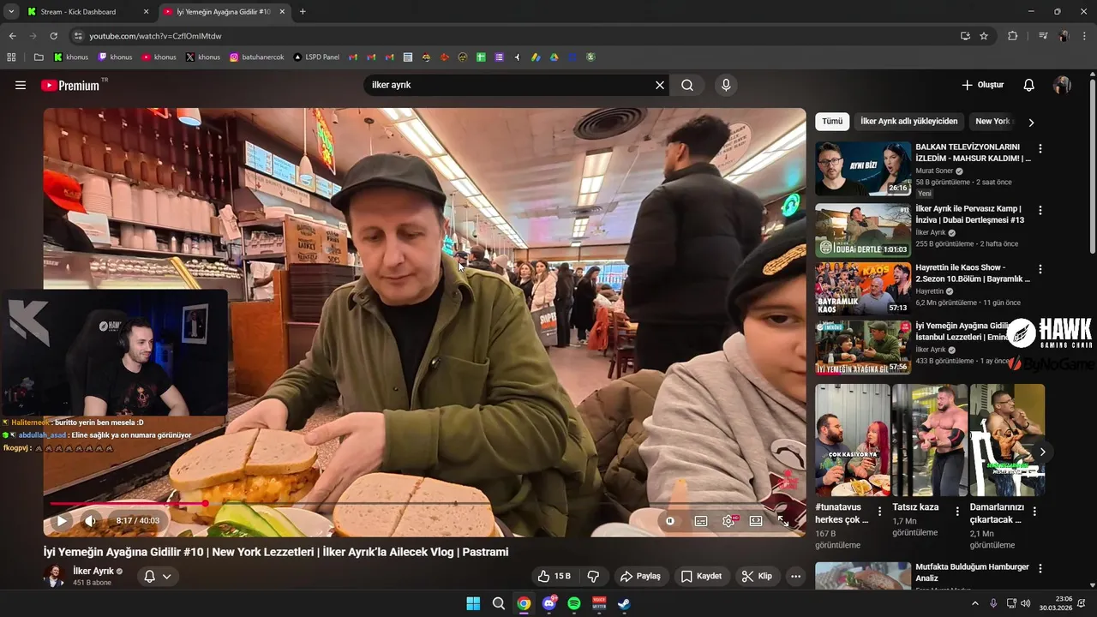Open BALKAN TELEVİZYONLARINI İZLEDİM video thumbnail
The image size is (1097, 617).
point(863,169)
